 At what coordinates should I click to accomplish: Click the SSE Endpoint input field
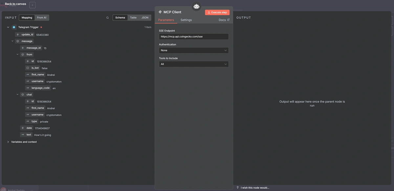point(194,36)
